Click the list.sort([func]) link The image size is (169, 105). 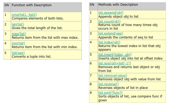[x=110, y=93]
